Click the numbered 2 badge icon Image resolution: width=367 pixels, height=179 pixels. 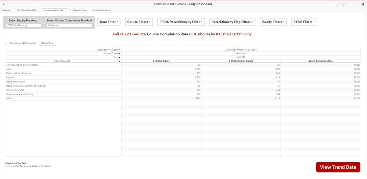pyautogui.click(x=363, y=4)
